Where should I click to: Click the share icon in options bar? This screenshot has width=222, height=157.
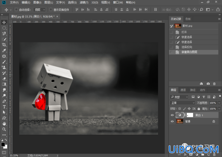click(218, 9)
